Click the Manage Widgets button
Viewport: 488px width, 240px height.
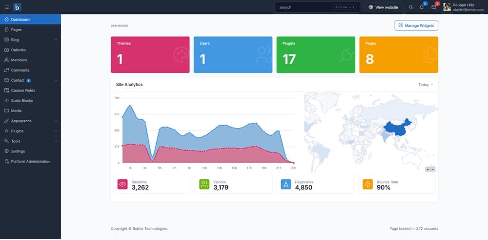(416, 25)
